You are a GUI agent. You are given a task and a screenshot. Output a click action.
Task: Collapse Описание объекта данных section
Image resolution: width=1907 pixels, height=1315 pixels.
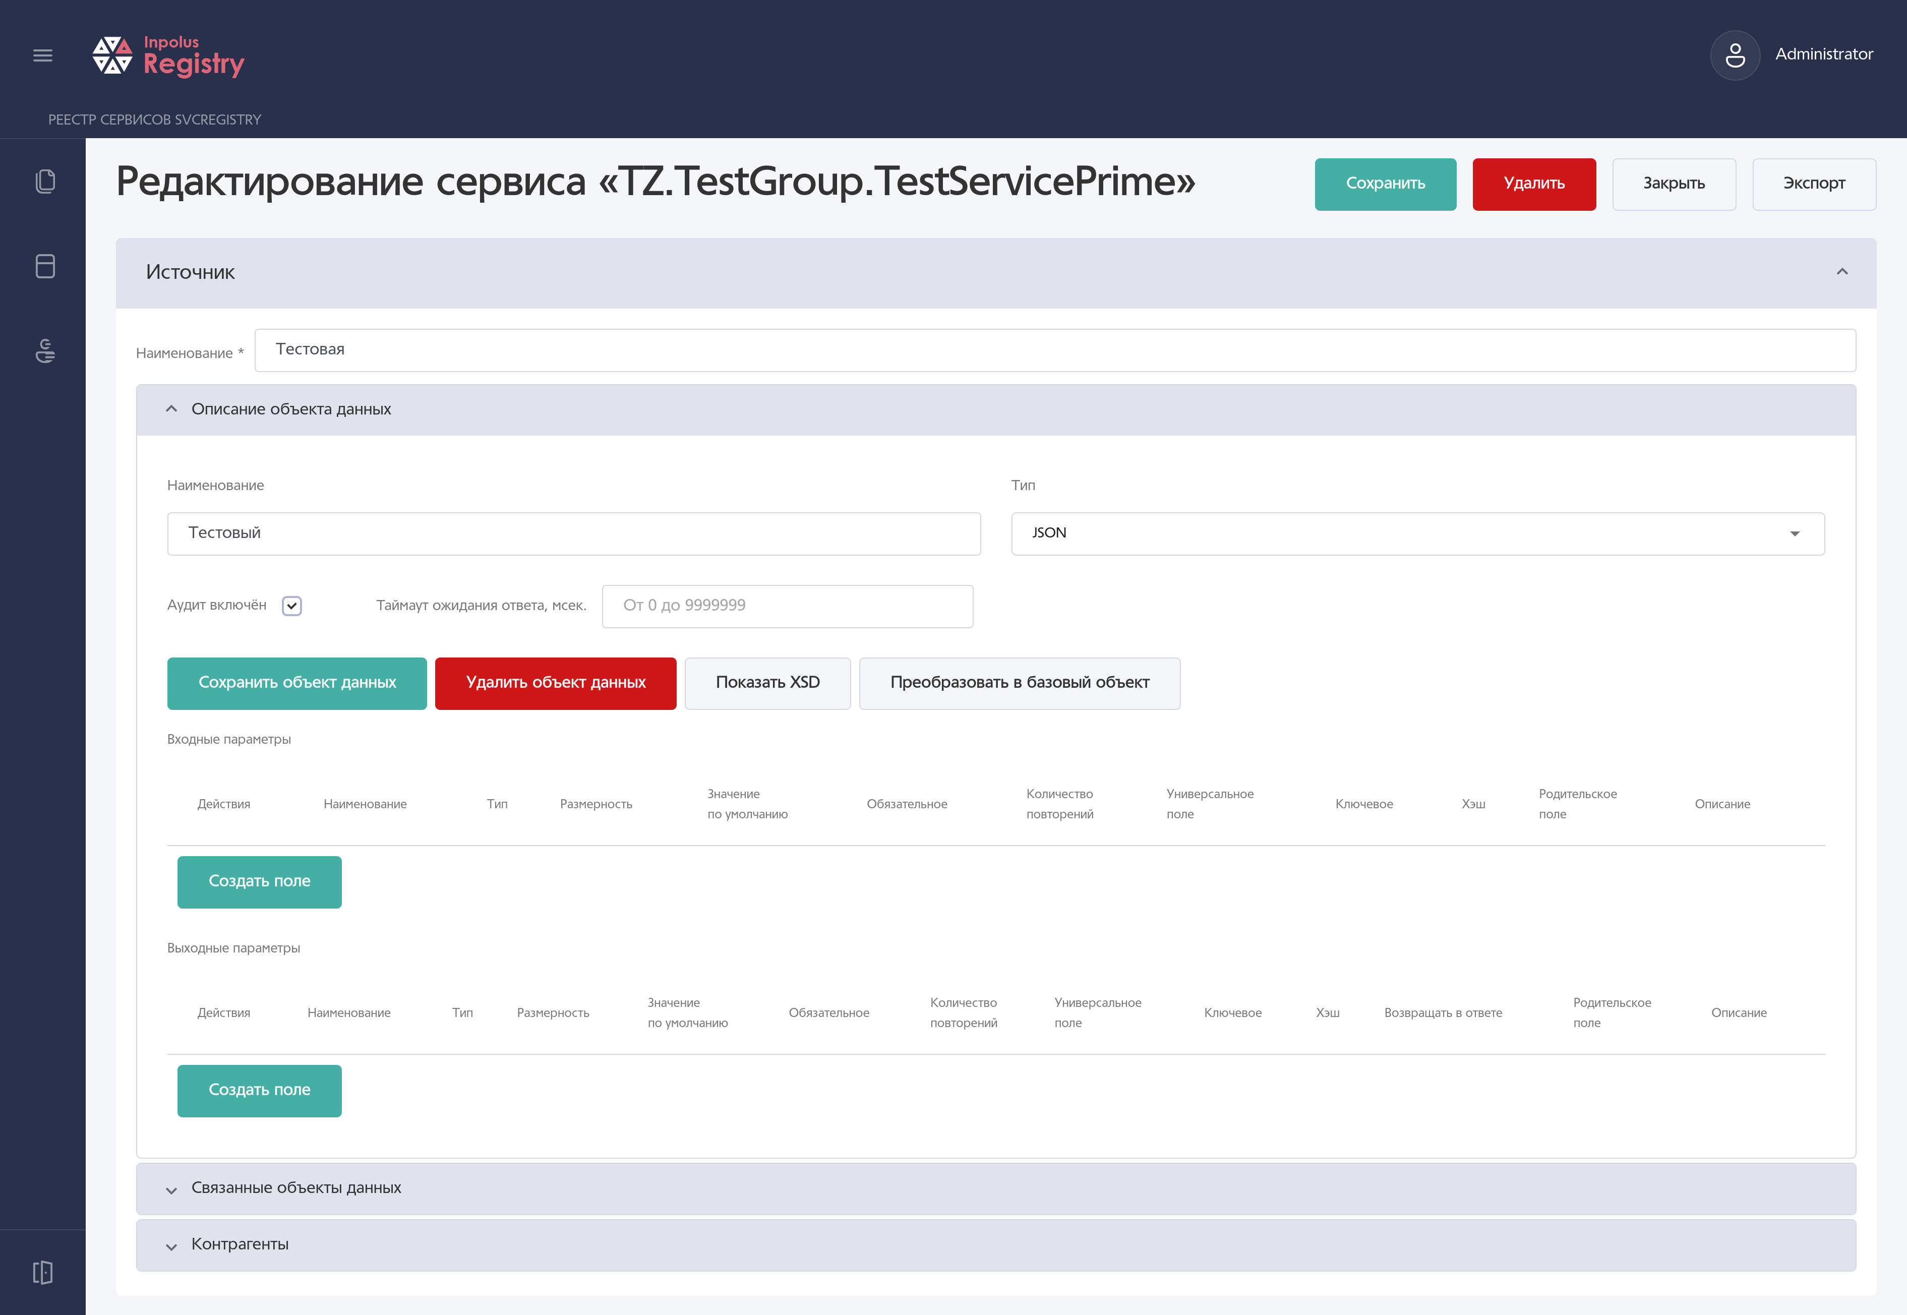tap(171, 409)
